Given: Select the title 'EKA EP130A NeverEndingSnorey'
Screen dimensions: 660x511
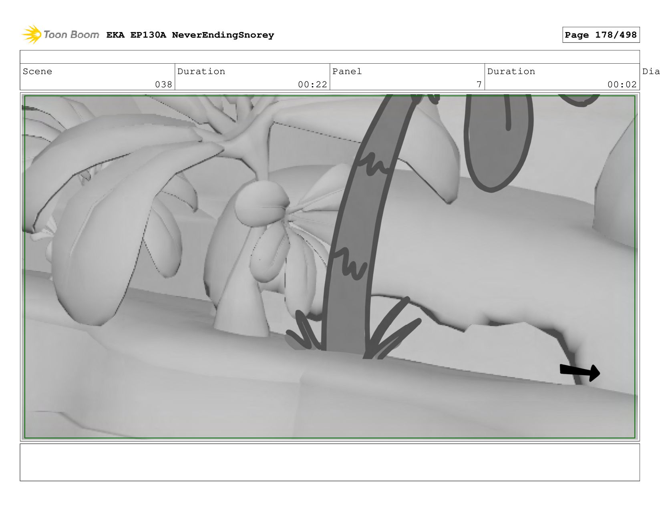Looking at the screenshot, I should pos(190,35).
